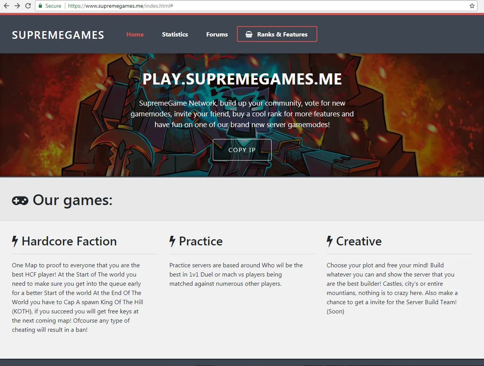Open Ranks & Features store button
The width and height of the screenshot is (484, 366).
click(x=277, y=34)
